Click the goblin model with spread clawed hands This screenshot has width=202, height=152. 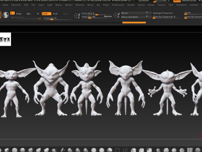pyautogui.click(x=167, y=92)
